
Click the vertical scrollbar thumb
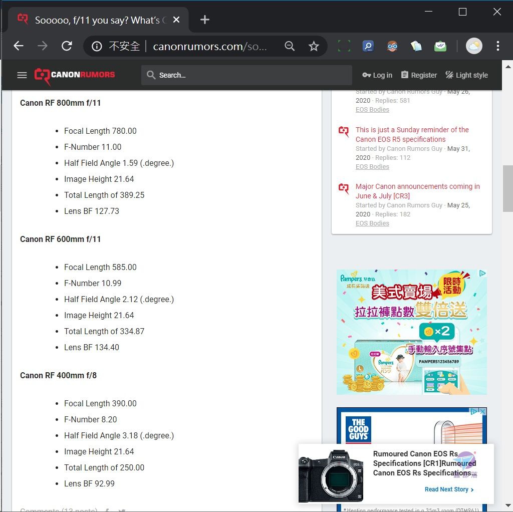508,189
